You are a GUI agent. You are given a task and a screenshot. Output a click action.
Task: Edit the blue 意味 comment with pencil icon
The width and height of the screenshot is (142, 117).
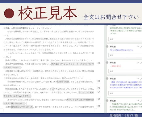click(141, 79)
